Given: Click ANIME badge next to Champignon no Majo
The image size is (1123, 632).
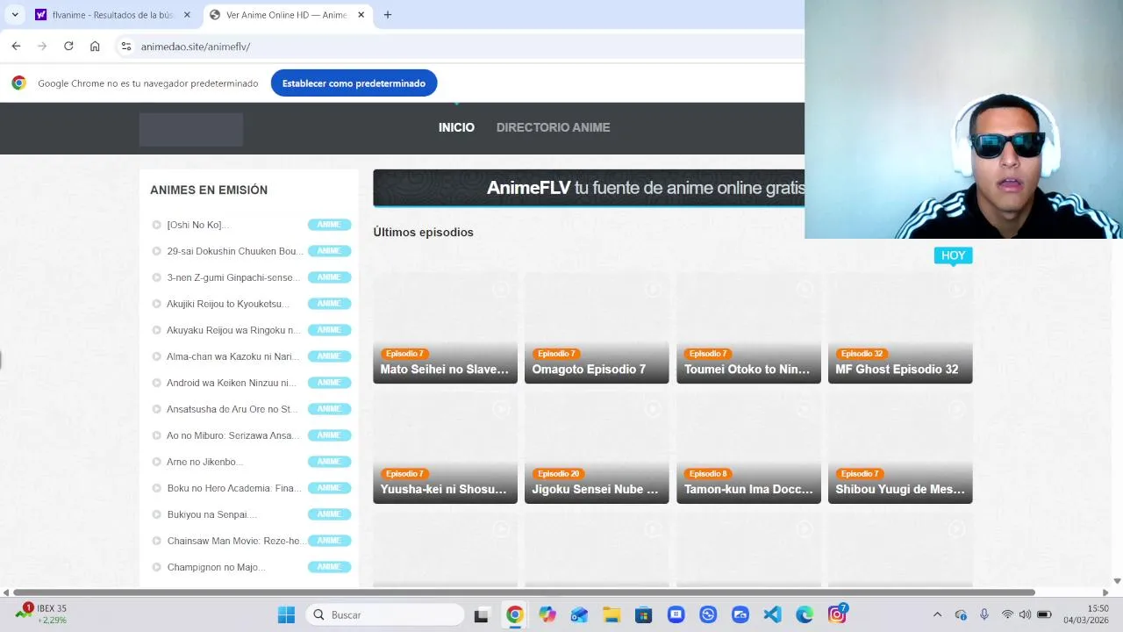Looking at the screenshot, I should (x=329, y=567).
